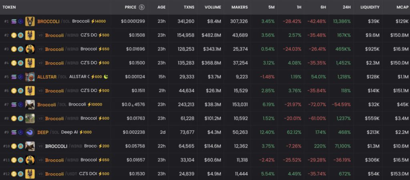
Task: Click the PancakeSwap icon in row #10
Action: pyautogui.click(x=20, y=146)
